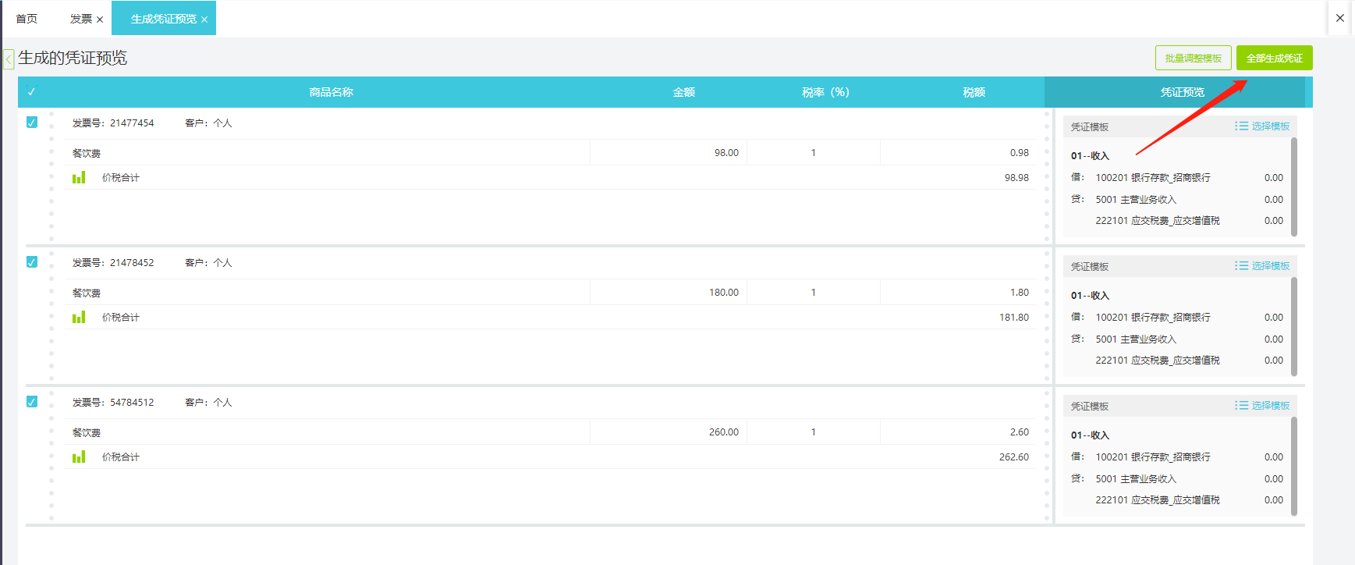Click 01--收入 template of invoice 54784512

(x=1090, y=435)
